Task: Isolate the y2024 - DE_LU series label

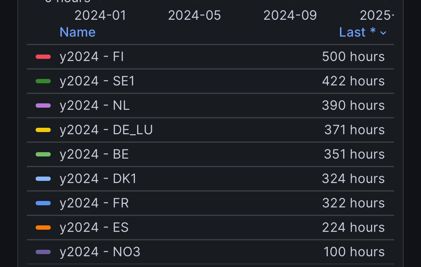Action: coord(106,130)
